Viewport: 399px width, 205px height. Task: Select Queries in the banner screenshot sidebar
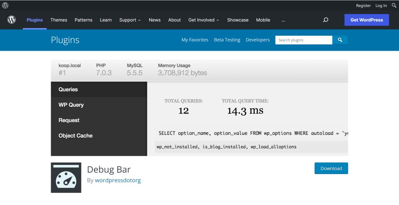tap(99, 89)
